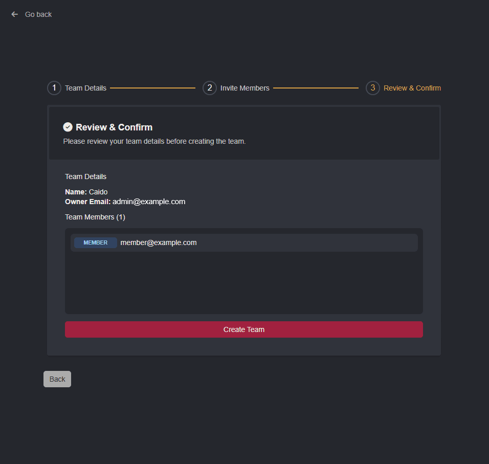The image size is (489, 464).
Task: Click the team name Caido
Action: (x=98, y=192)
